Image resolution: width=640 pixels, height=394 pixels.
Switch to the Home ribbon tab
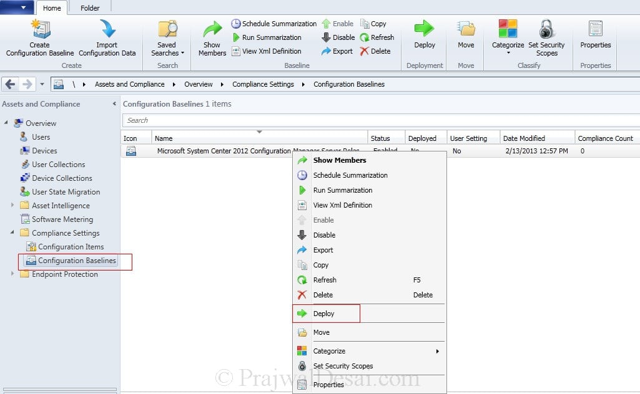click(x=52, y=7)
